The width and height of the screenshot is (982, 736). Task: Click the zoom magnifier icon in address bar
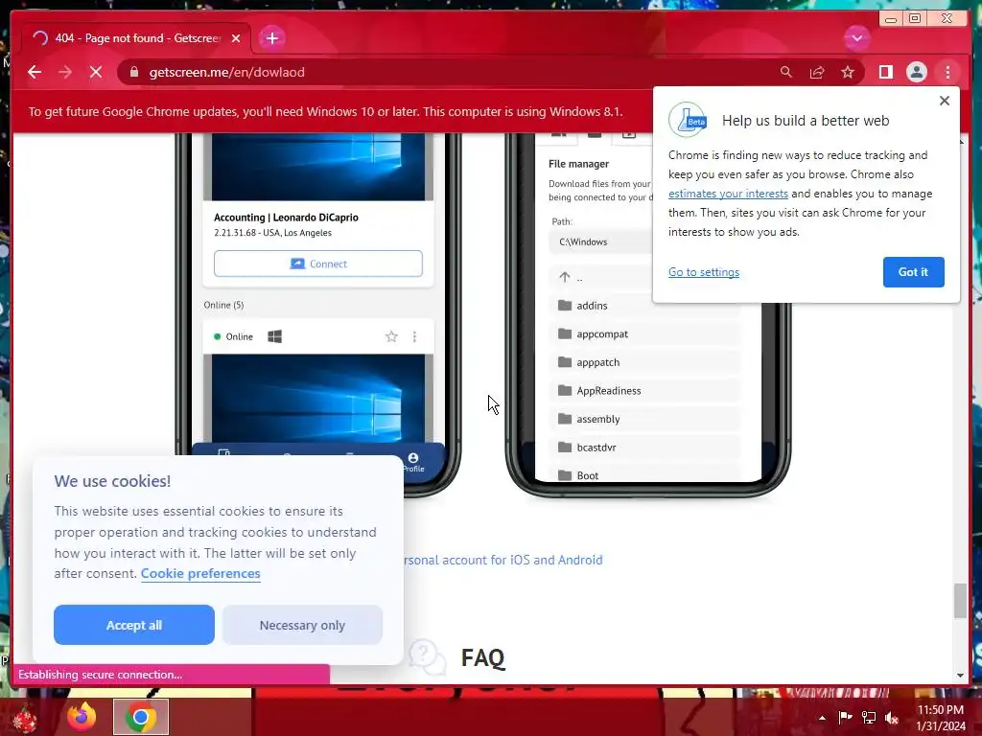(786, 72)
